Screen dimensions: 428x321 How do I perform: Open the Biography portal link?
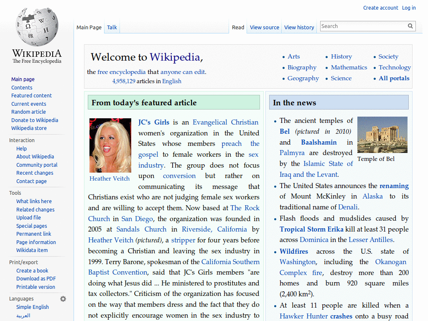[x=302, y=67]
